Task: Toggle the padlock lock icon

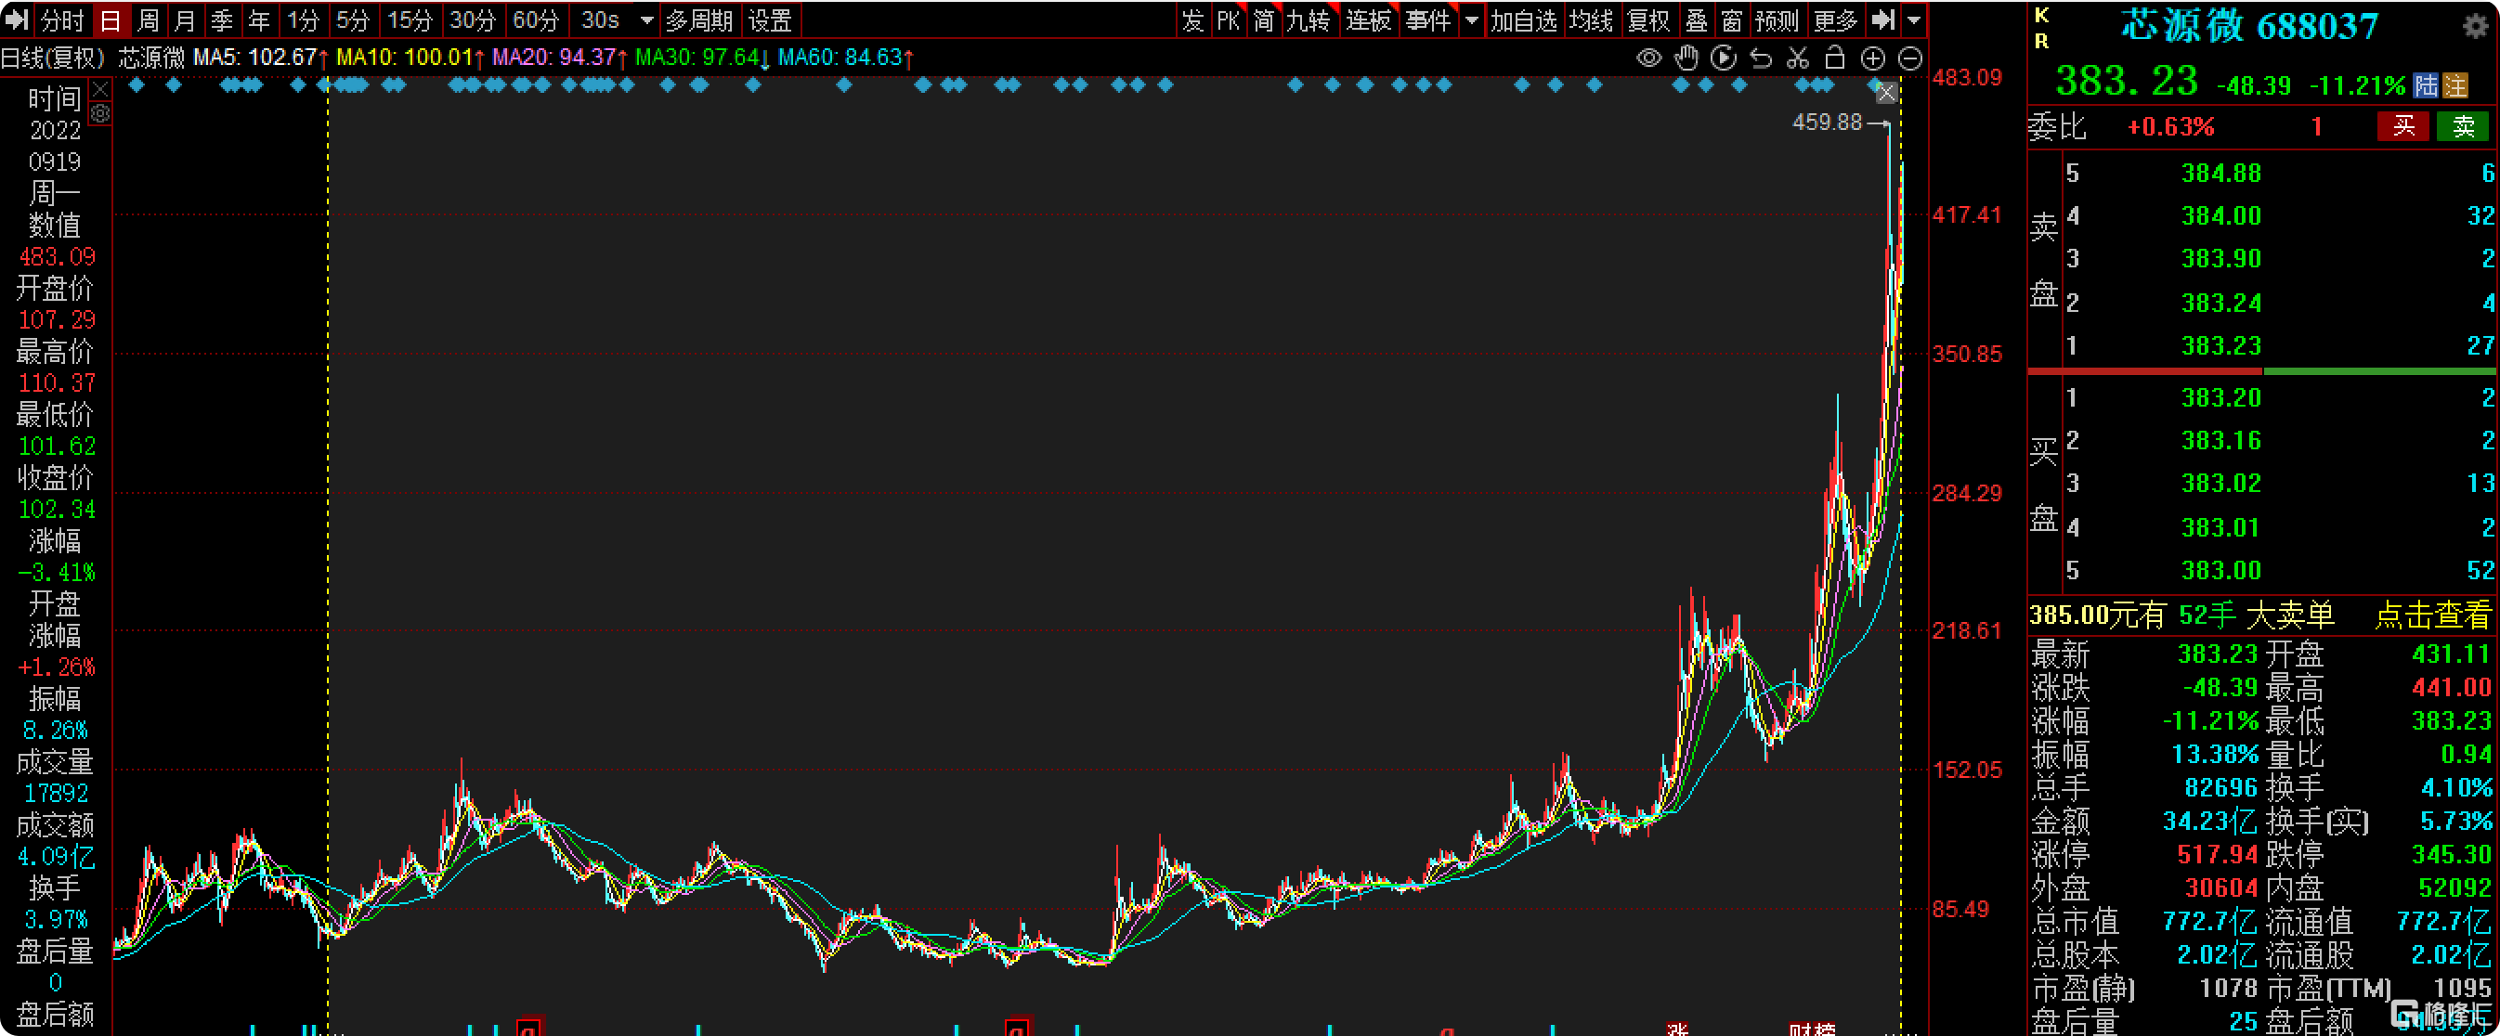Action: (x=1835, y=58)
